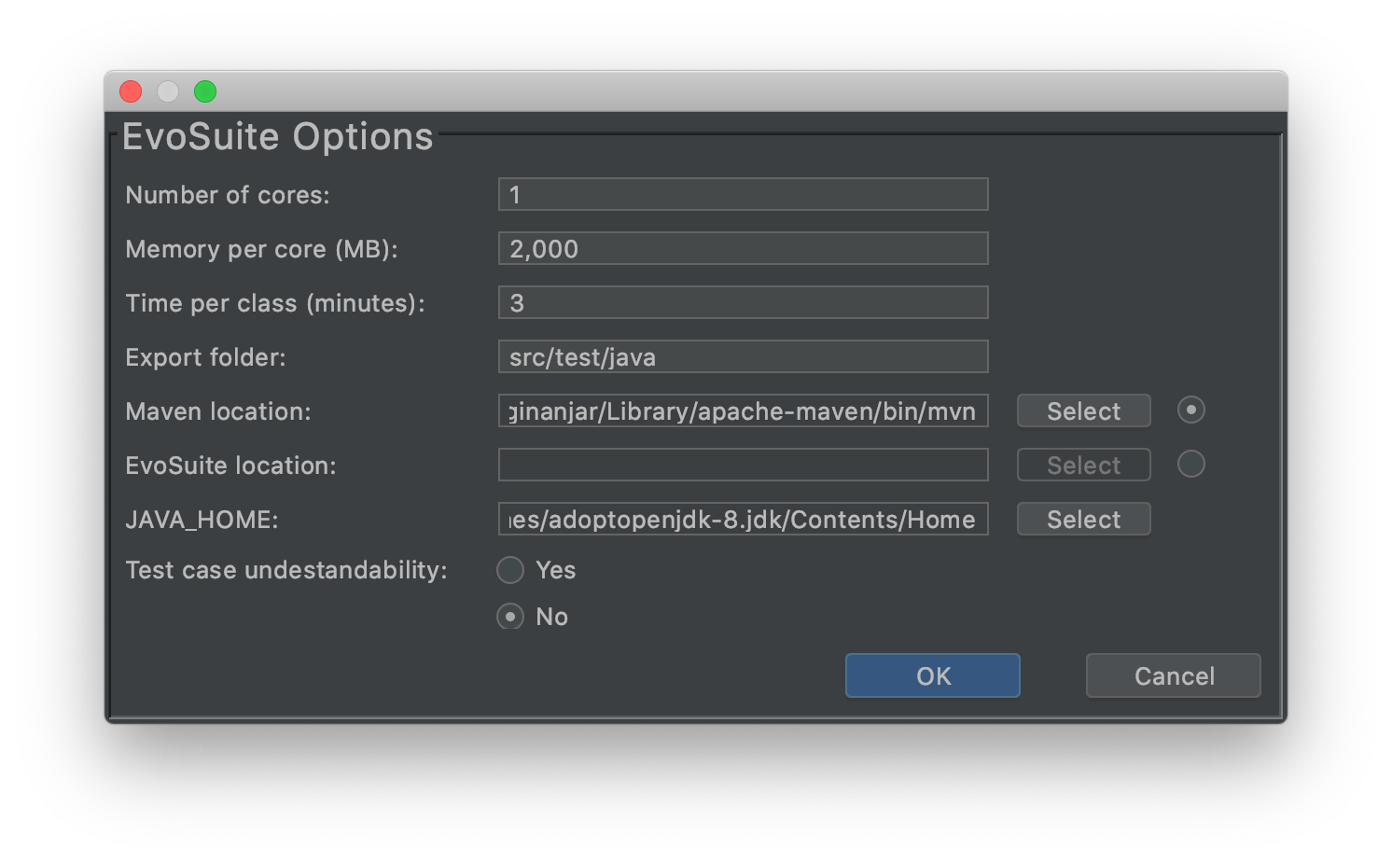Image resolution: width=1392 pixels, height=862 pixels.
Task: Click the 'Maven location:' label
Action: click(218, 411)
